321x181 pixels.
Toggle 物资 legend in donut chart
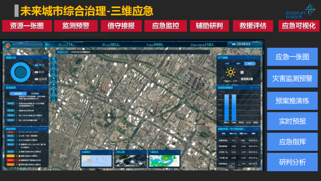pos(40,65)
